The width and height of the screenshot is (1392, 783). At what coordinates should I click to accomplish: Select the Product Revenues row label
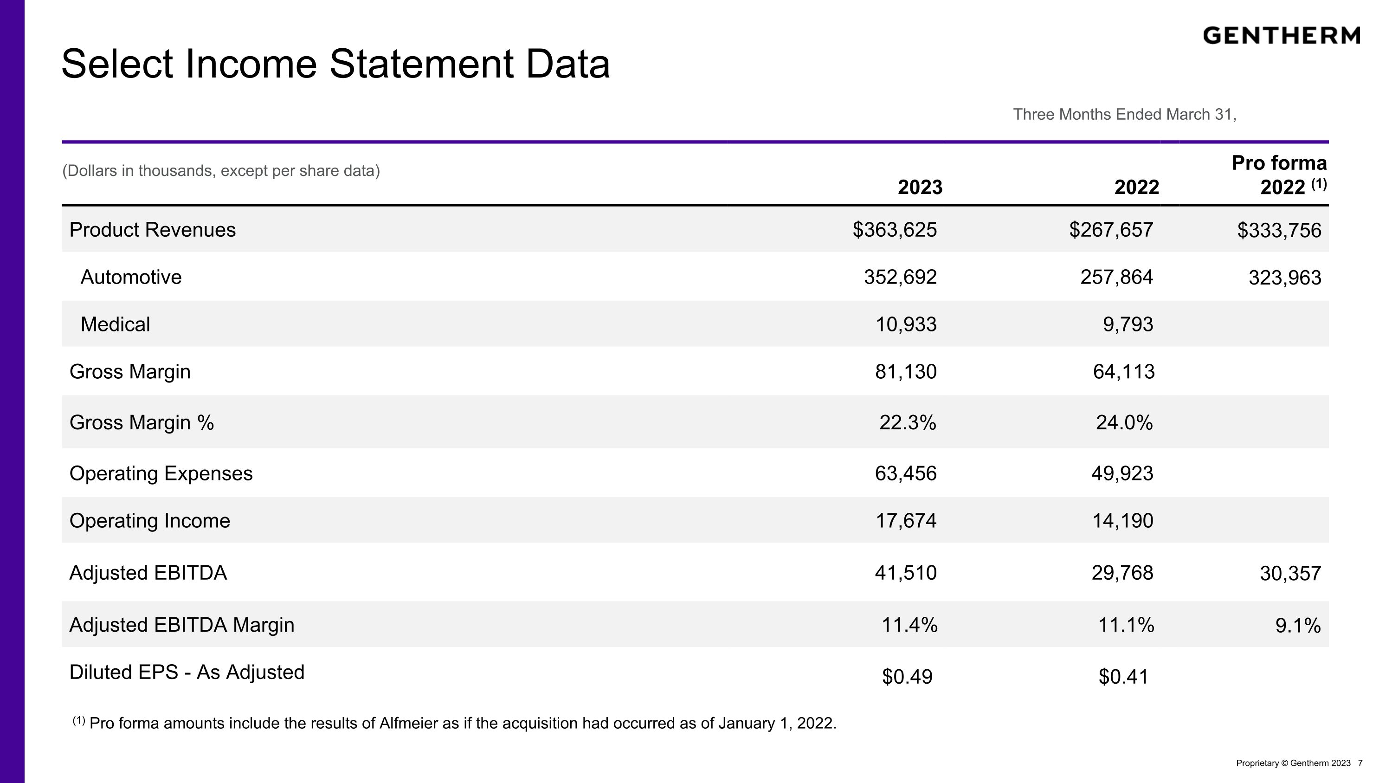coord(152,230)
